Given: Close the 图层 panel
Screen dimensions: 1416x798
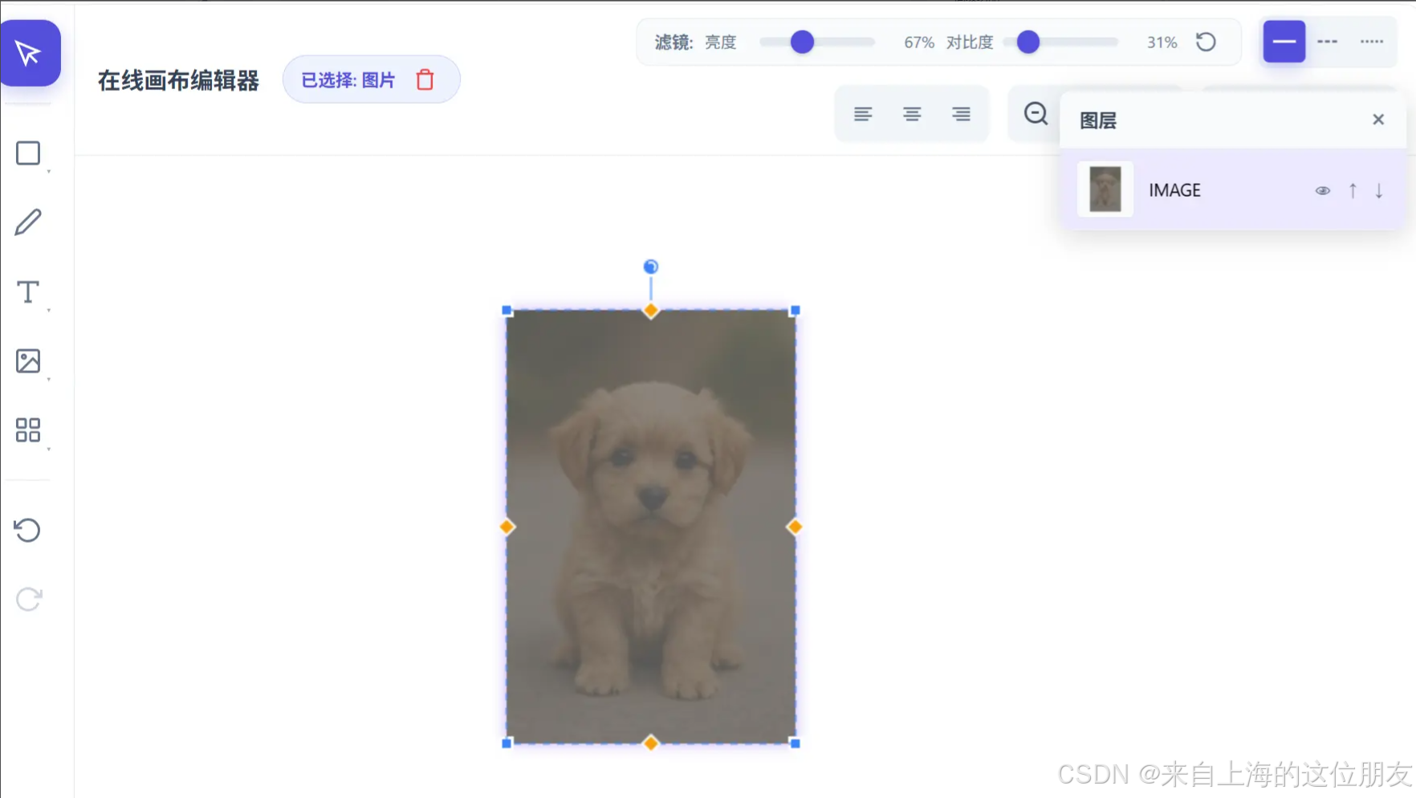Looking at the screenshot, I should tap(1378, 119).
